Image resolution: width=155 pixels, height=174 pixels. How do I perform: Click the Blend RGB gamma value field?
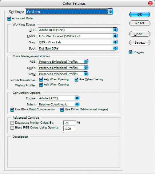pyautogui.click(x=70, y=129)
